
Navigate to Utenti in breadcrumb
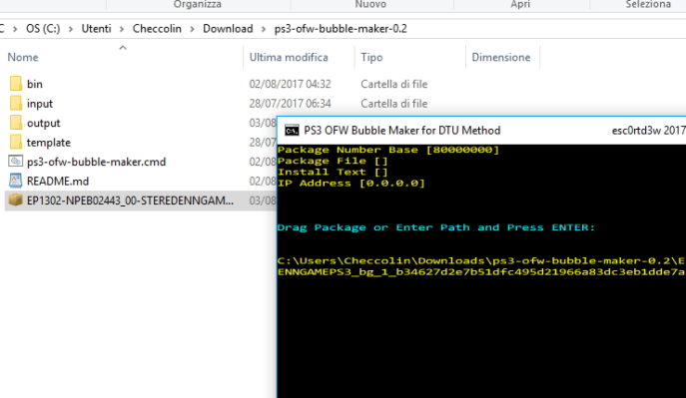pos(96,29)
